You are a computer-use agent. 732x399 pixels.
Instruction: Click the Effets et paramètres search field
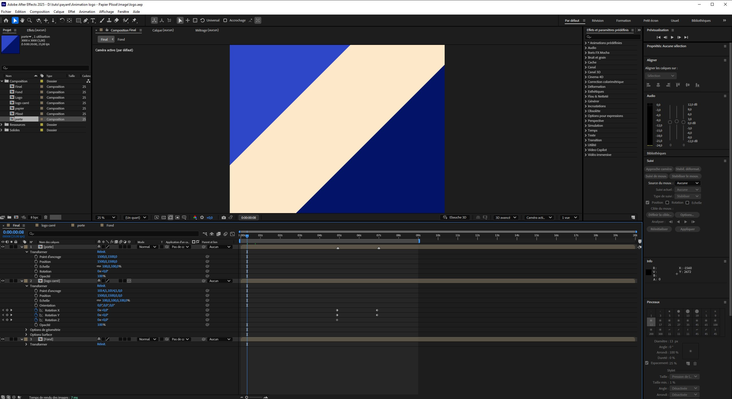coord(613,37)
